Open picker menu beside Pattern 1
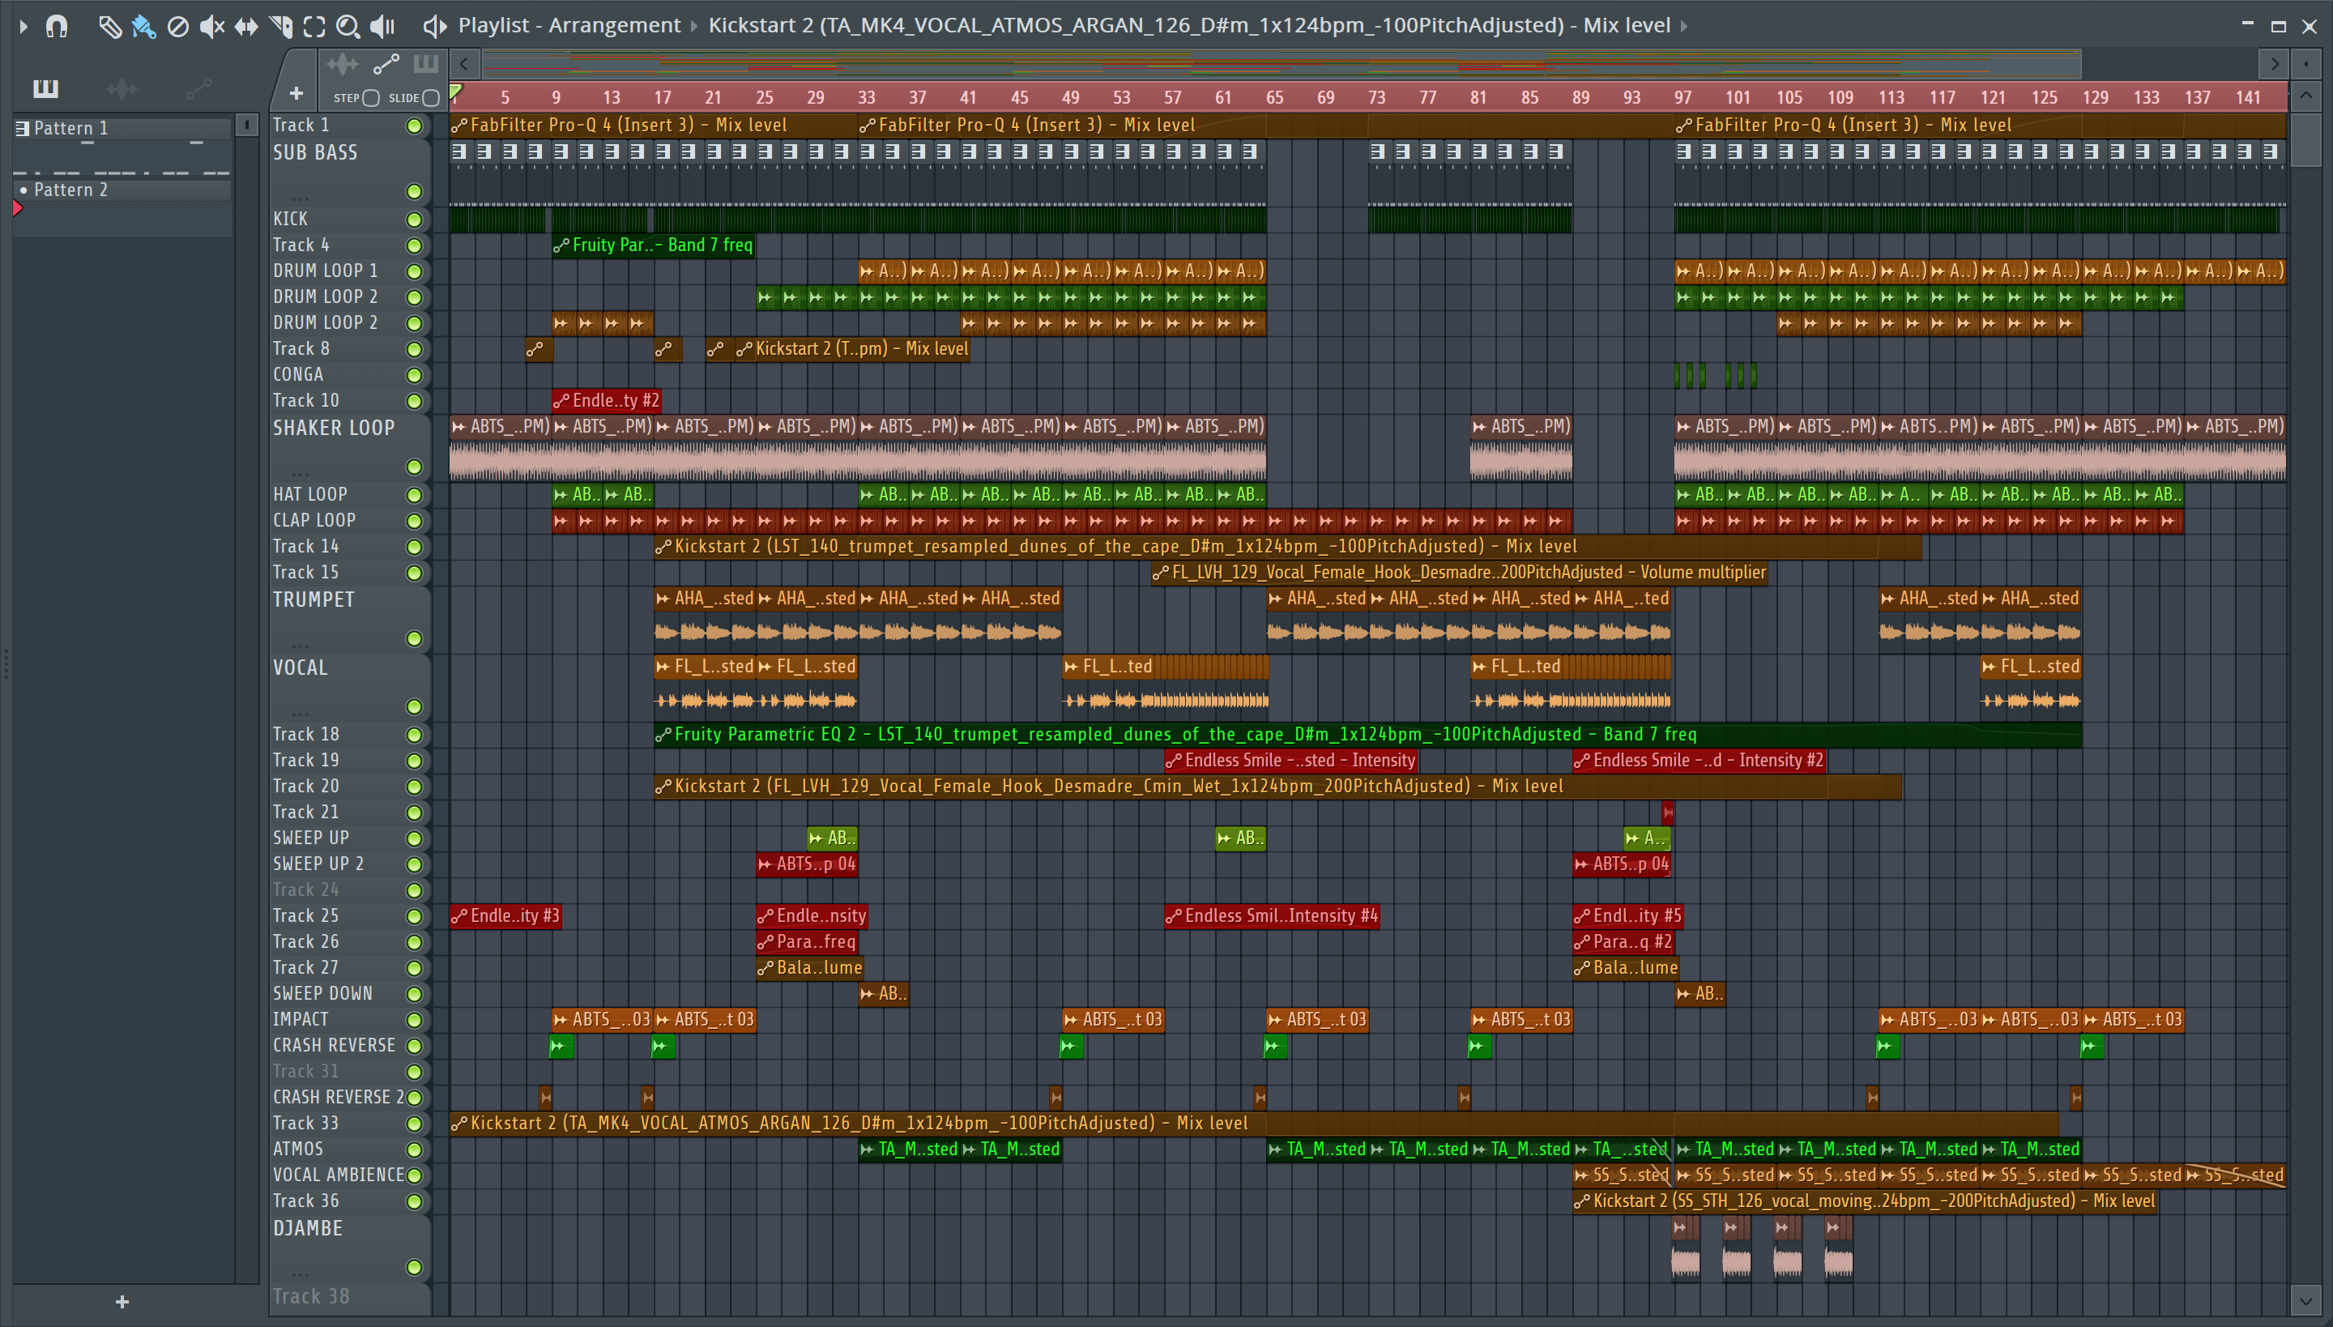Screen dimensions: 2333x1327 pos(245,125)
